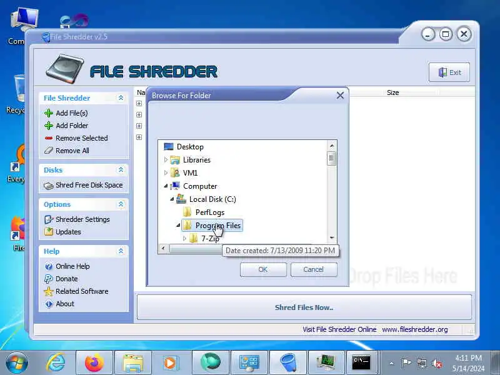
Task: Click the Desktop icon in folder tree
Action: click(x=168, y=147)
